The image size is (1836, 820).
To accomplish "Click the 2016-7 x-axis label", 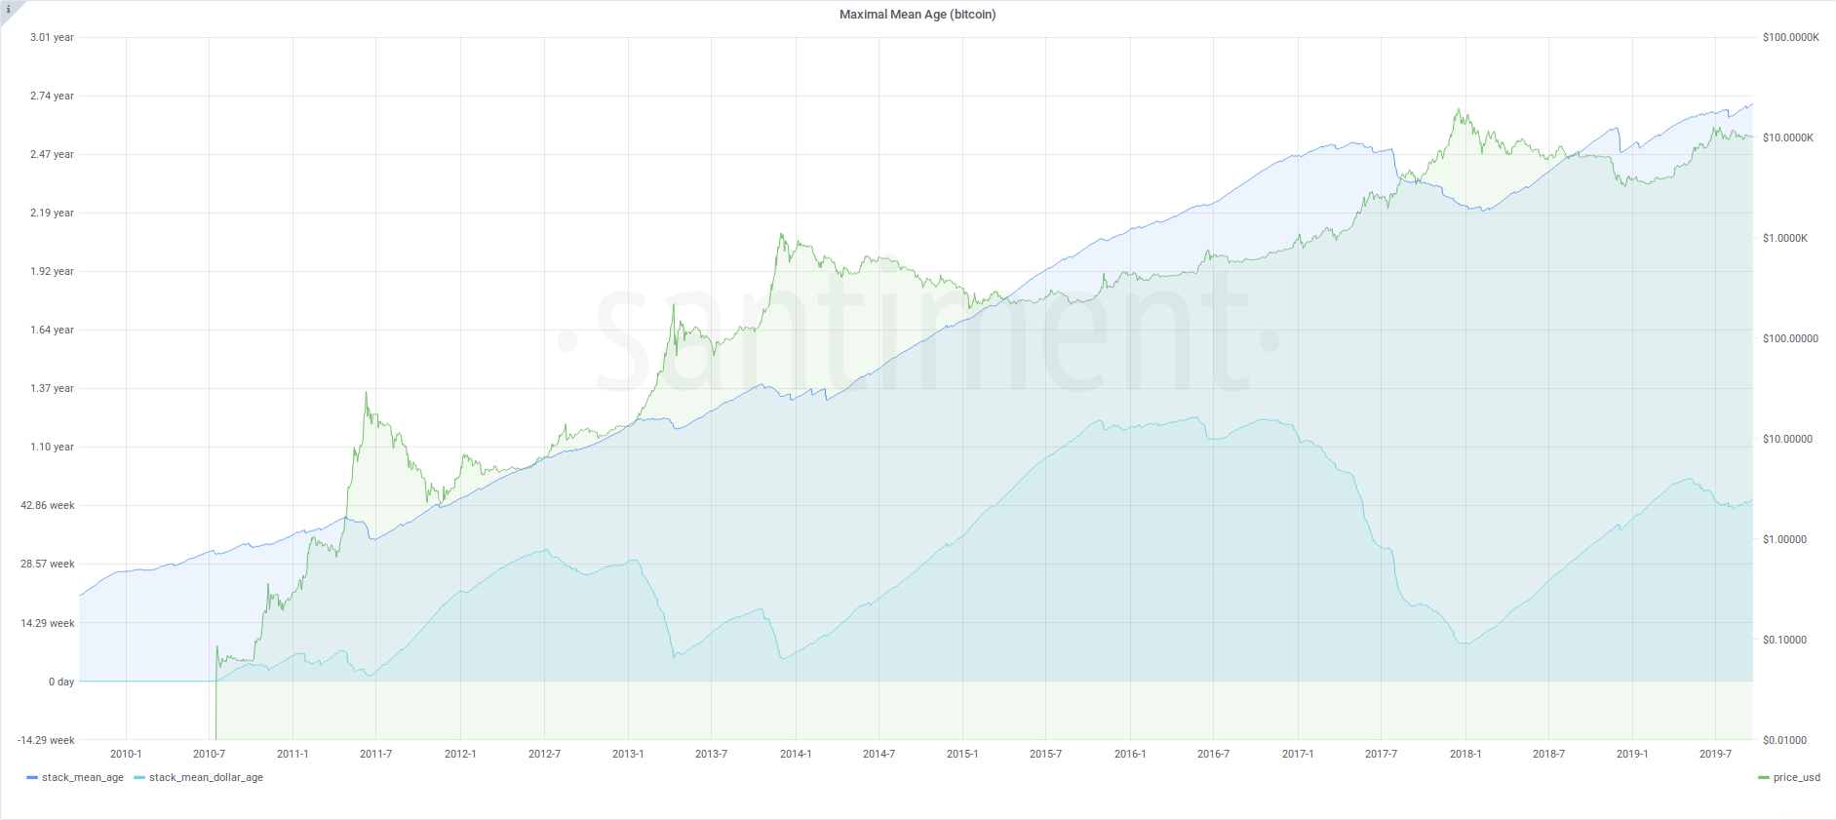I will coord(1213,755).
